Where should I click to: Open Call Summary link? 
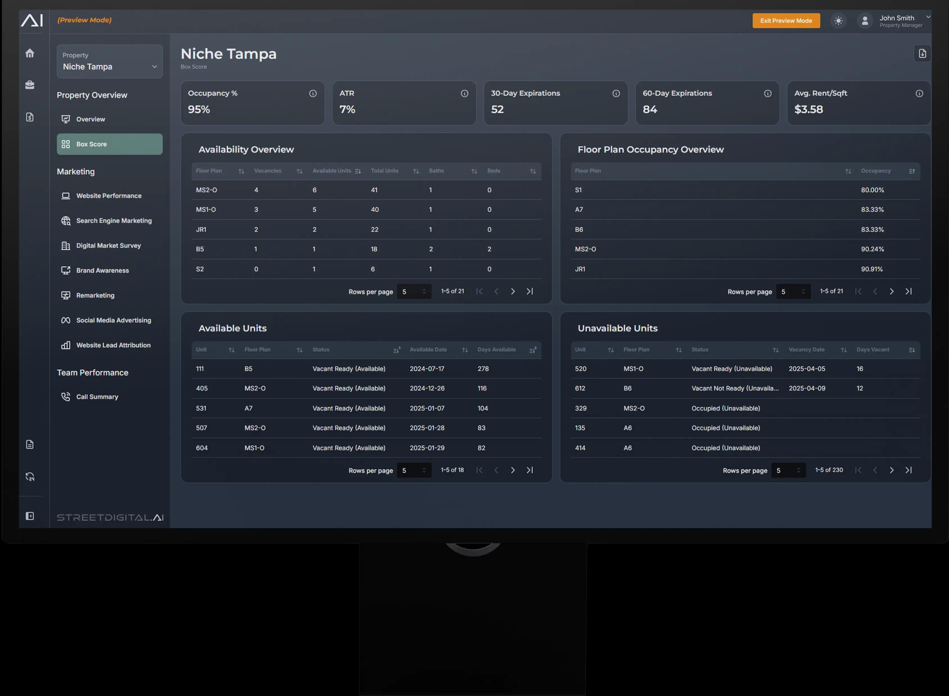click(97, 397)
